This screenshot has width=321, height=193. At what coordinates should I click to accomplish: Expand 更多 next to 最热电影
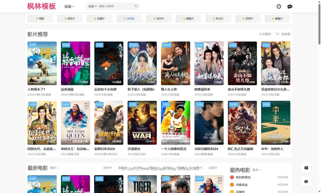pos(256,170)
